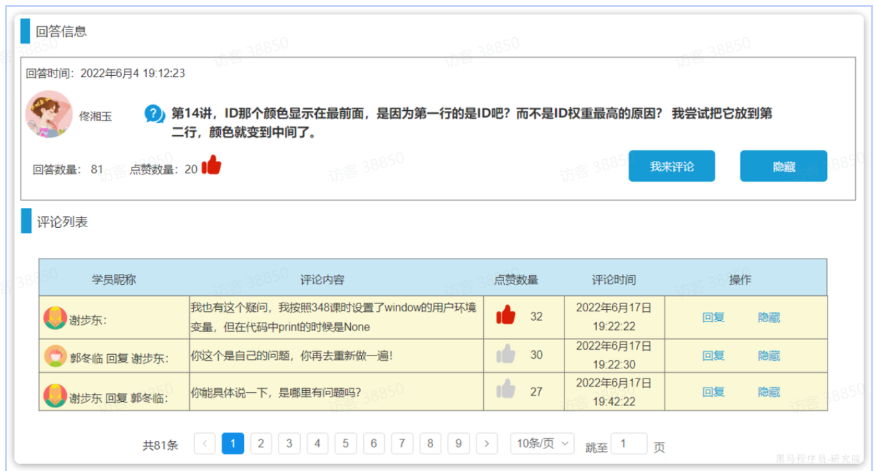Select pagination page 6
The width and height of the screenshot is (875, 471).
pos(374,443)
